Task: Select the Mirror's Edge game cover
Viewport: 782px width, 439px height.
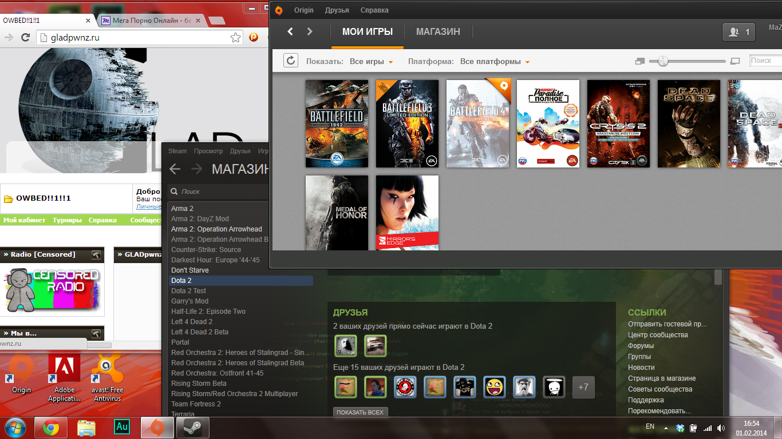Action: point(407,213)
